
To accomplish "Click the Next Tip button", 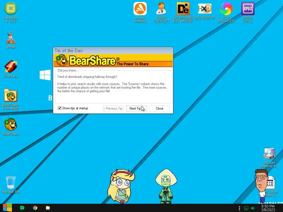I will pyautogui.click(x=137, y=108).
